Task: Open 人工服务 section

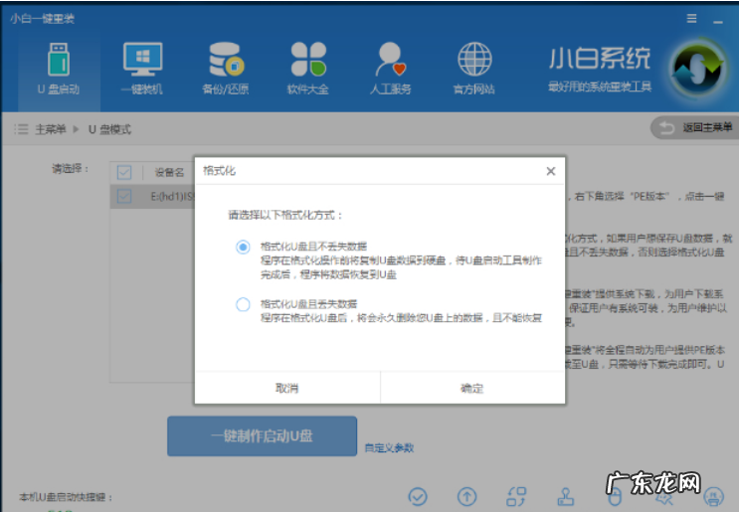Action: [391, 70]
